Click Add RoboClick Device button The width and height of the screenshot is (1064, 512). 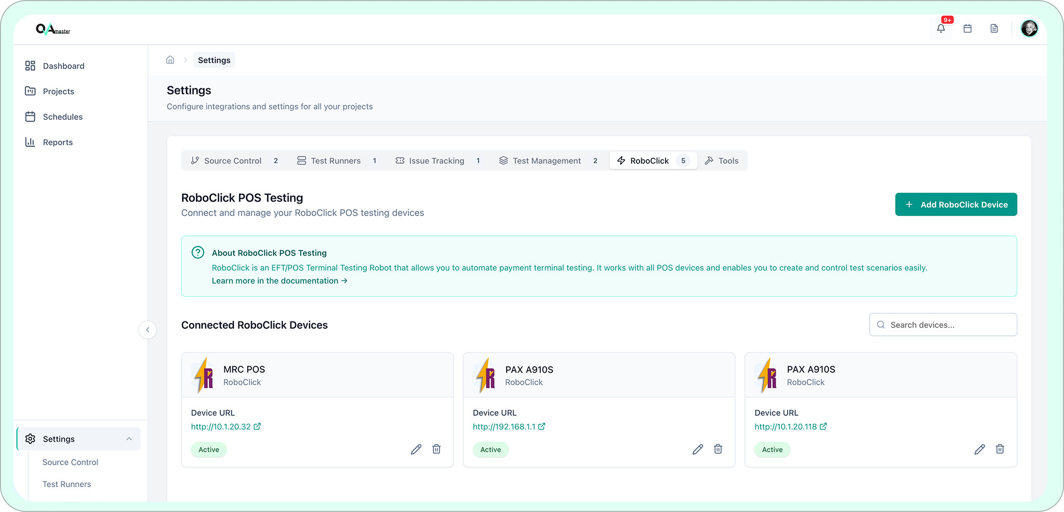(x=955, y=205)
